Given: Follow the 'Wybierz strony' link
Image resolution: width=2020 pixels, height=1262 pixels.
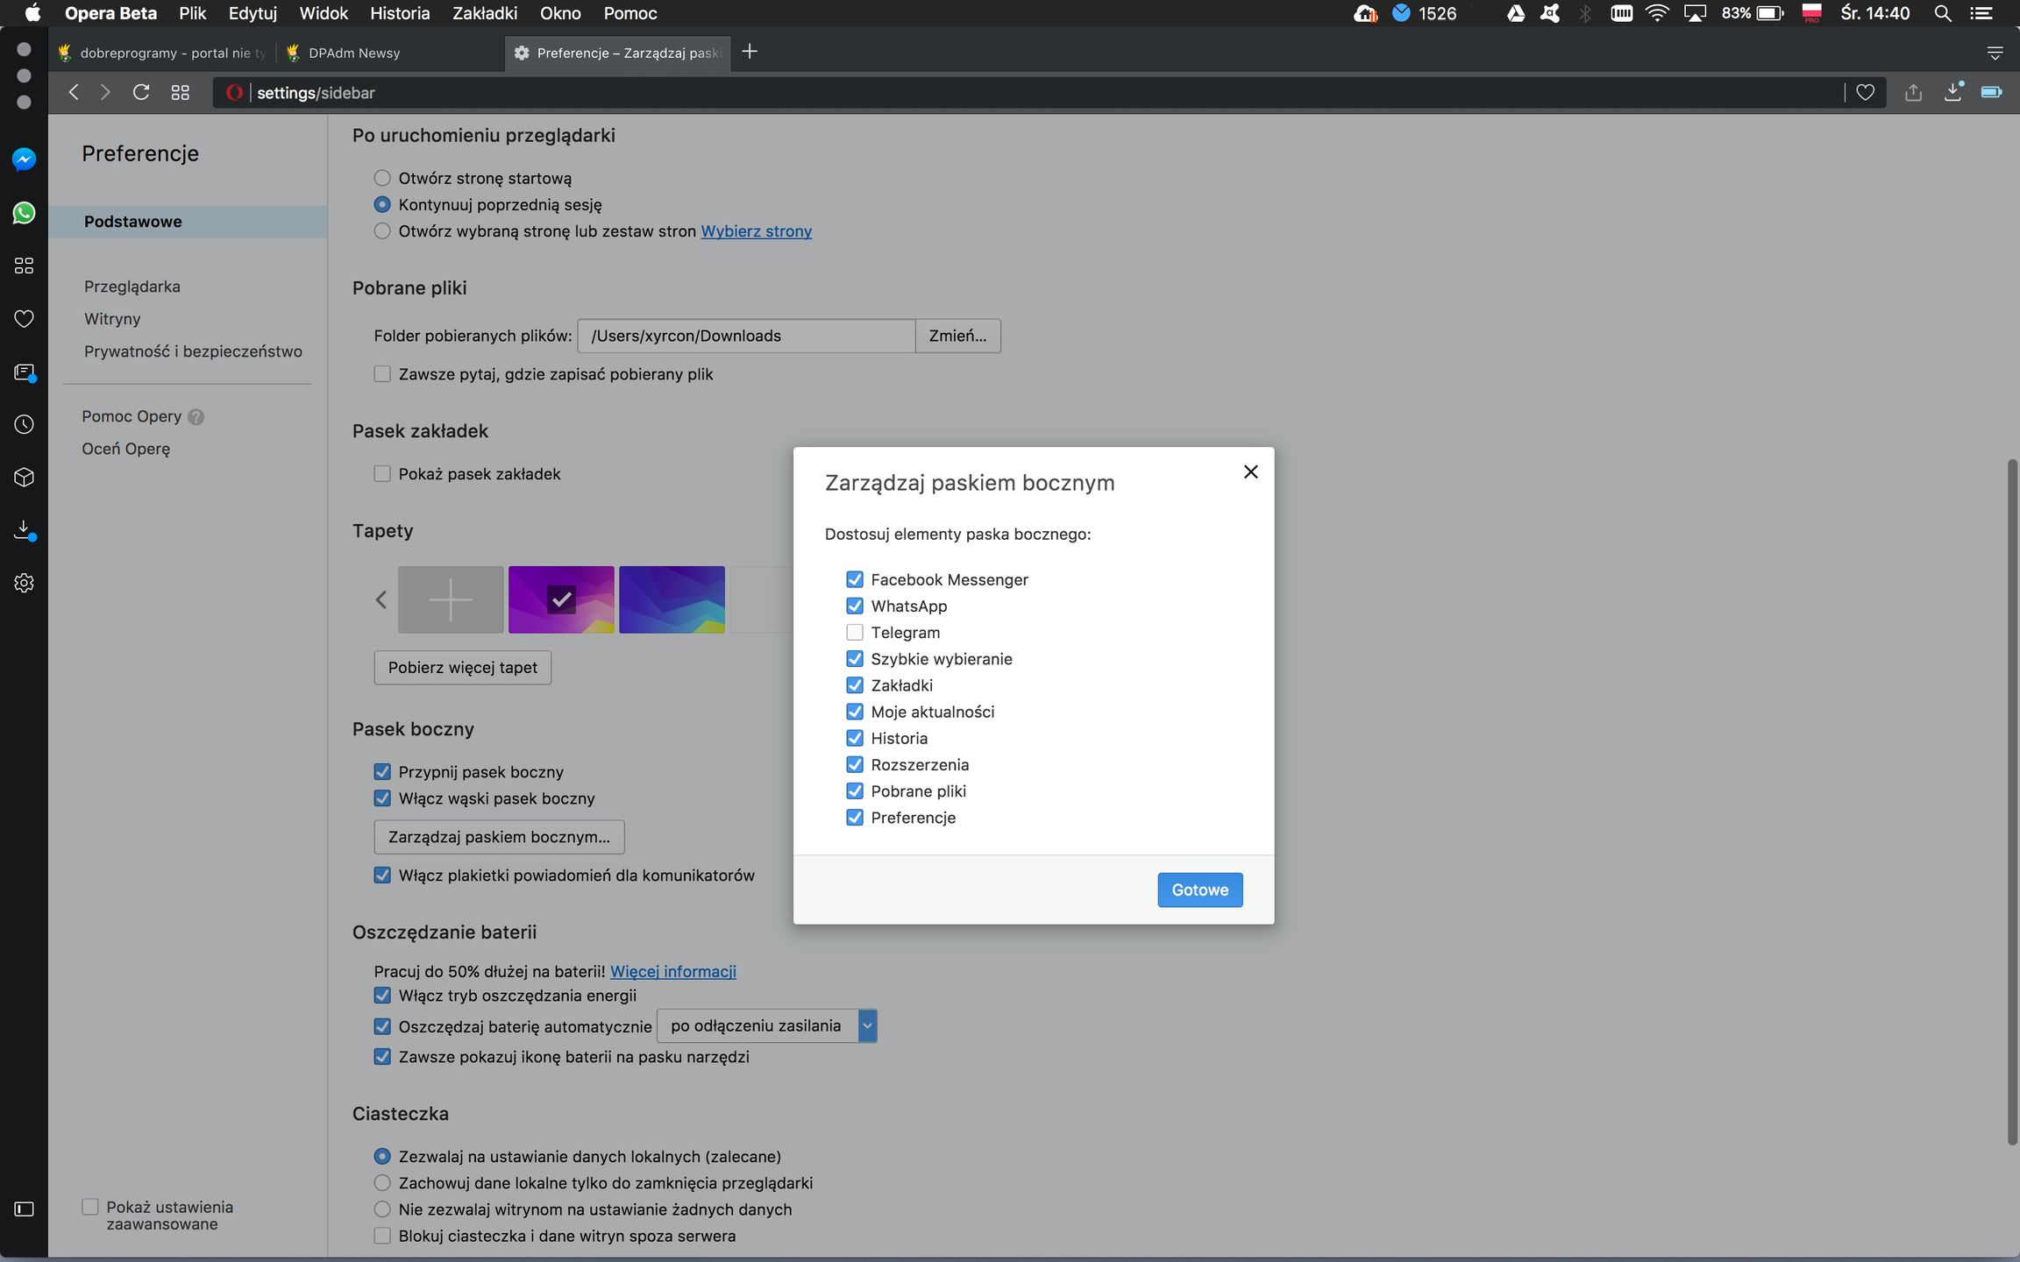Looking at the screenshot, I should click(756, 231).
